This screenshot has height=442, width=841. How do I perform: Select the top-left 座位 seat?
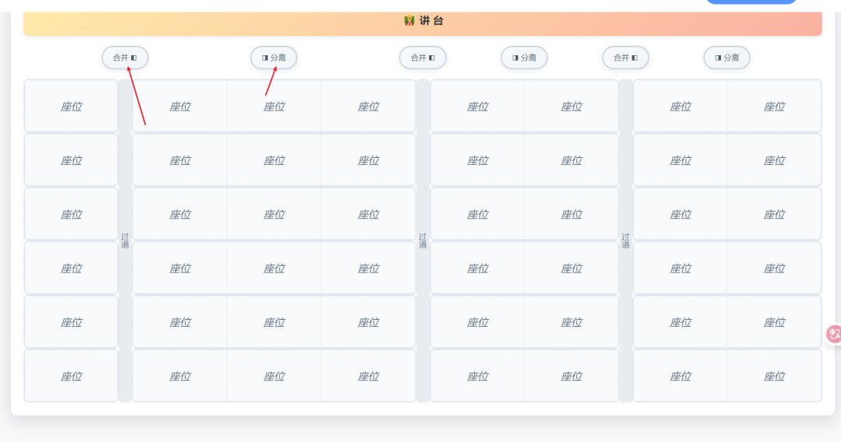pos(71,107)
